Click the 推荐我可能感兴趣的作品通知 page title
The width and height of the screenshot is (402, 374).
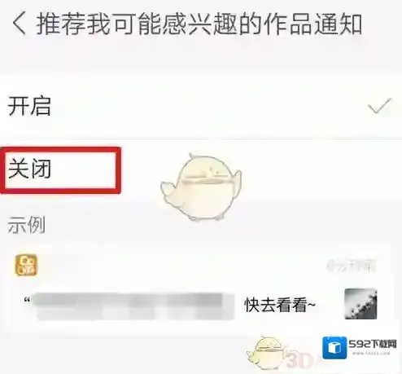[x=199, y=24]
